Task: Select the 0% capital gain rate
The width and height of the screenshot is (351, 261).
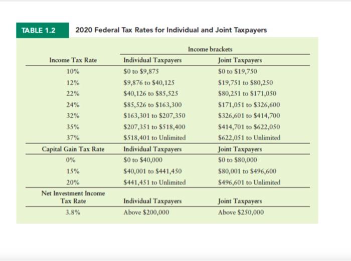Action: point(71,160)
